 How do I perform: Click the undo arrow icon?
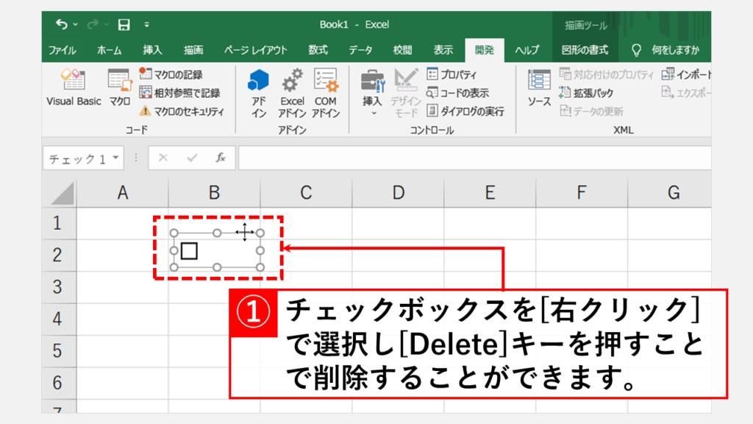tap(61, 24)
